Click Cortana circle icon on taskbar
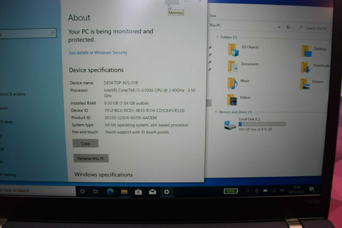The width and height of the screenshot is (342, 228). click(82, 191)
